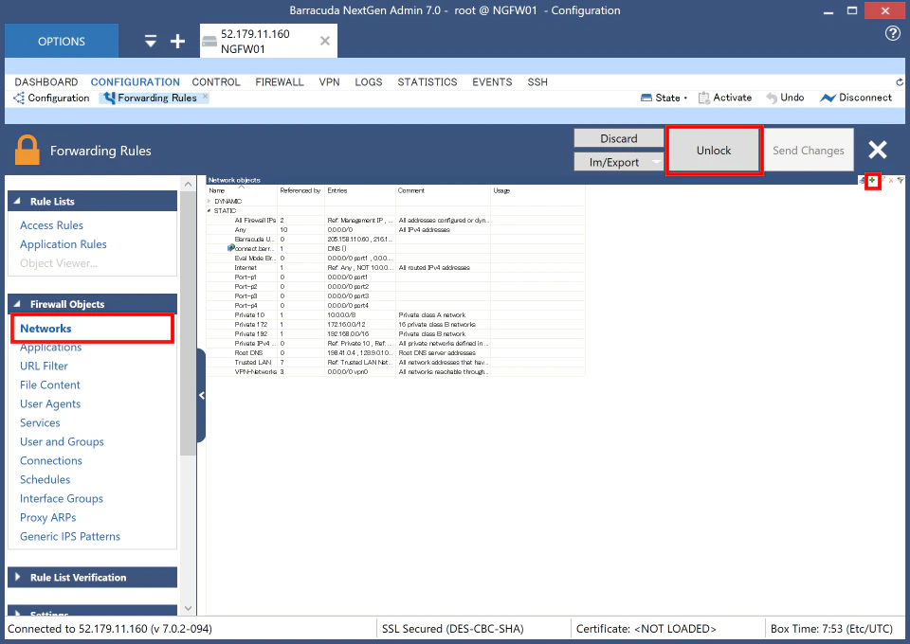Switch to the FIREWALL tab
Image resolution: width=910 pixels, height=644 pixels.
pos(280,81)
